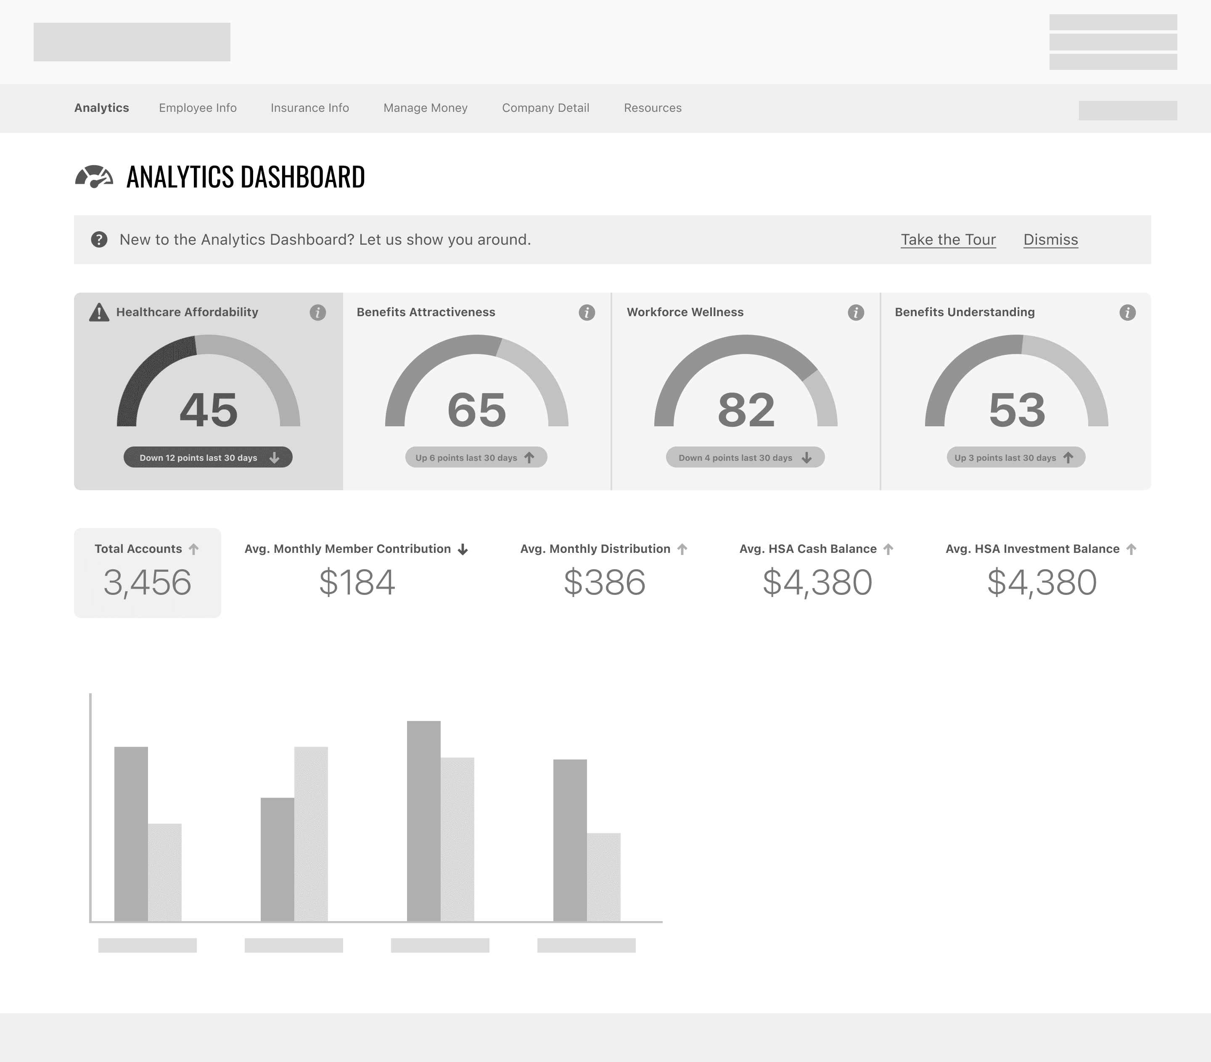Click the Take the Tour link

point(948,240)
